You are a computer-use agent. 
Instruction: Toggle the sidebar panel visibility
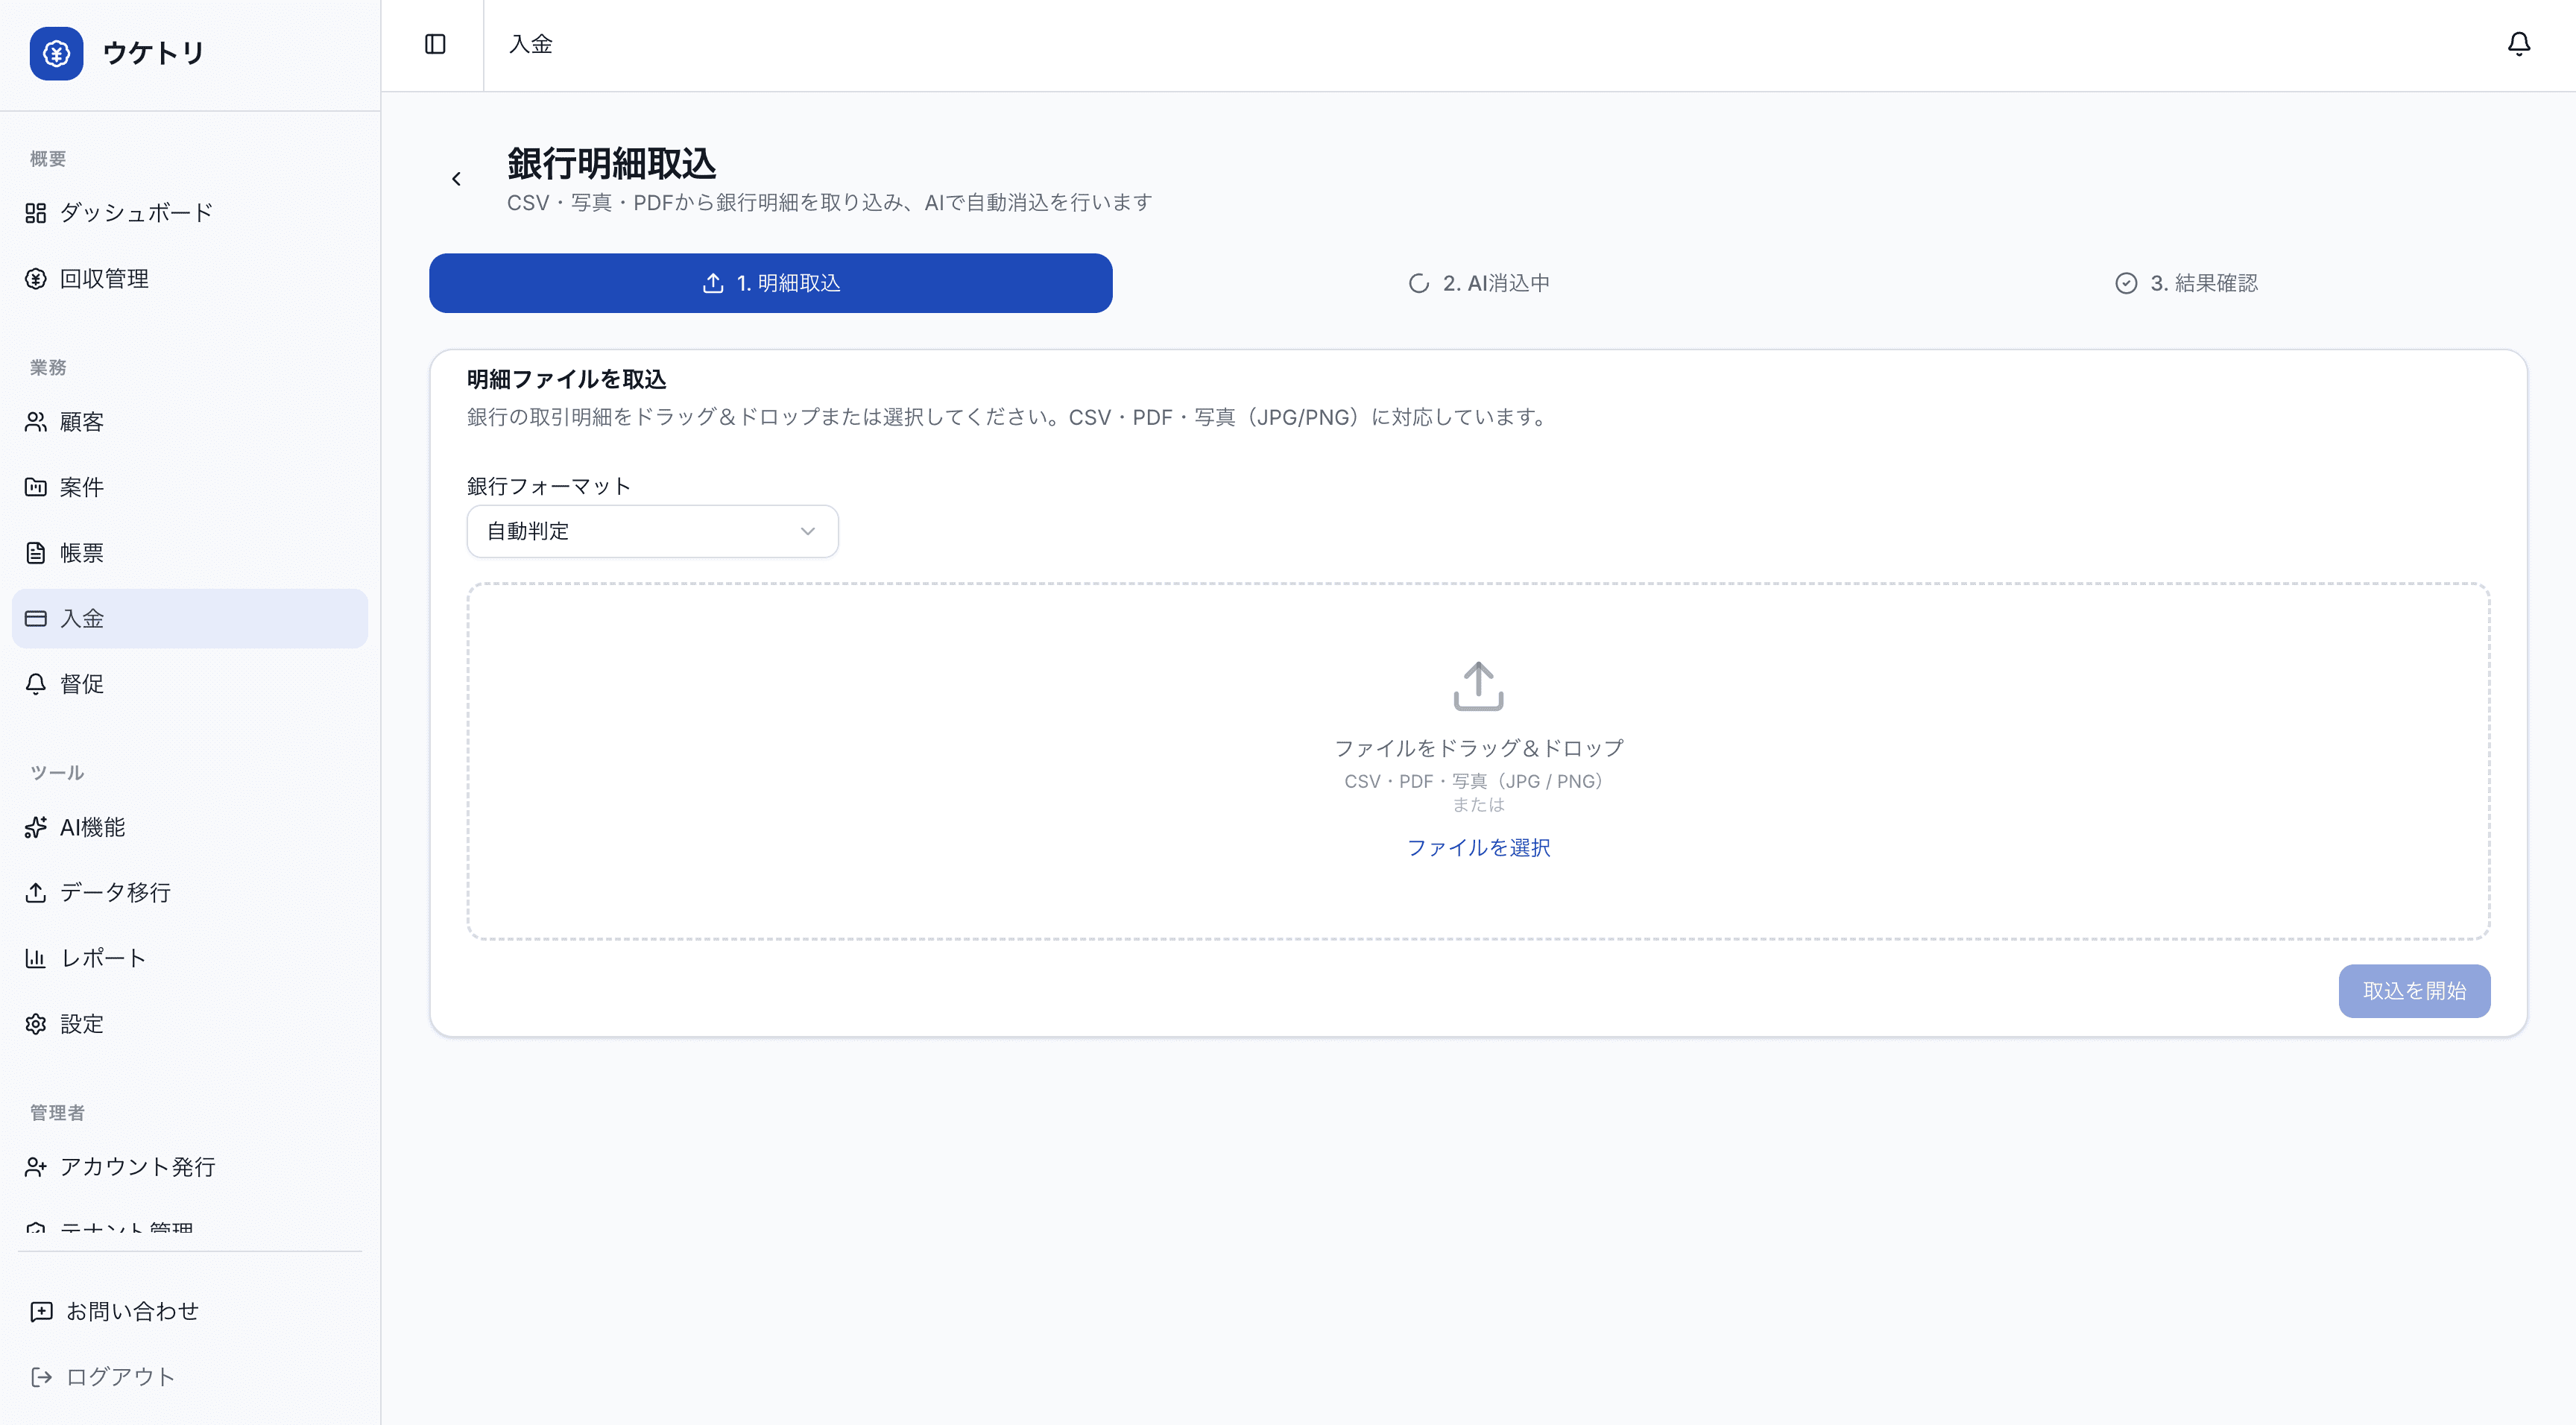pyautogui.click(x=434, y=44)
